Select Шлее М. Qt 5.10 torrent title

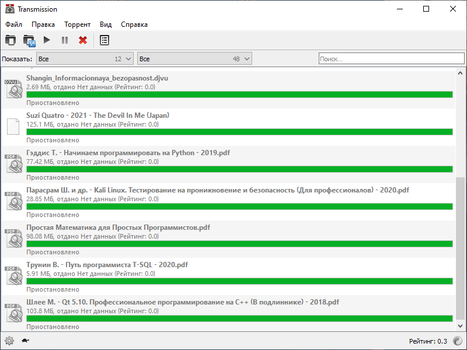(183, 302)
